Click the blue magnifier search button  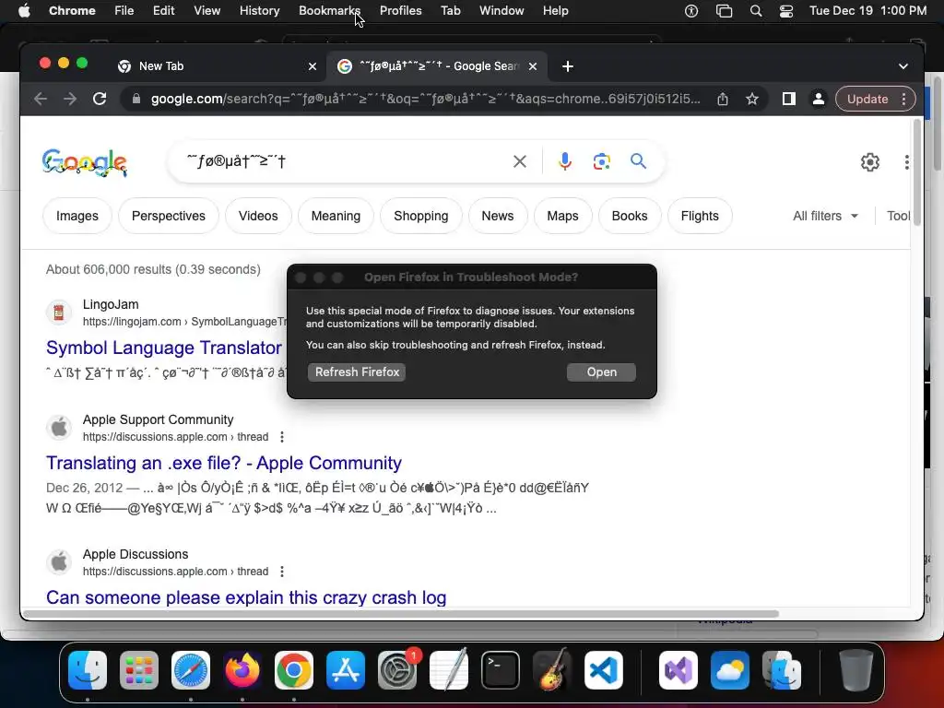(x=638, y=160)
